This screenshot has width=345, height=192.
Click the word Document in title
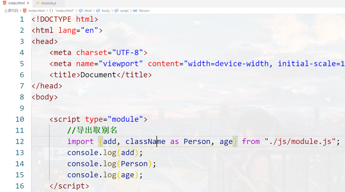point(98,75)
